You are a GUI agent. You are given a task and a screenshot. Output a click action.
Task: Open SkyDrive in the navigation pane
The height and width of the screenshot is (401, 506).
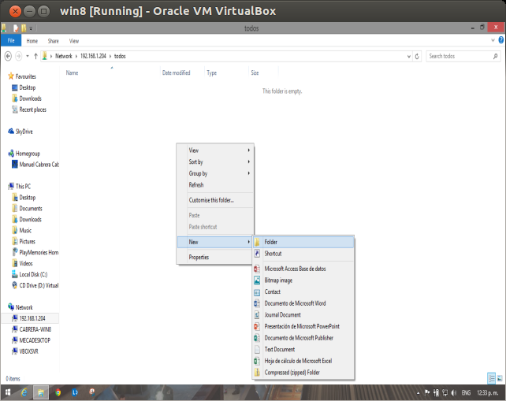coord(20,132)
